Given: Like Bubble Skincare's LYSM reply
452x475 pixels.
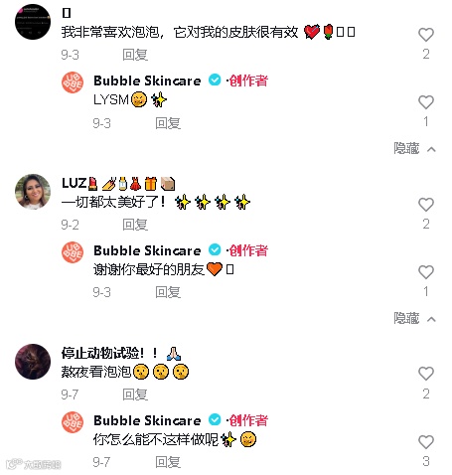Looking at the screenshot, I should [426, 102].
